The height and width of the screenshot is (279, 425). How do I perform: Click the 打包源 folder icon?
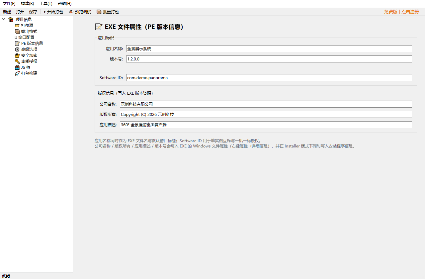(17, 25)
